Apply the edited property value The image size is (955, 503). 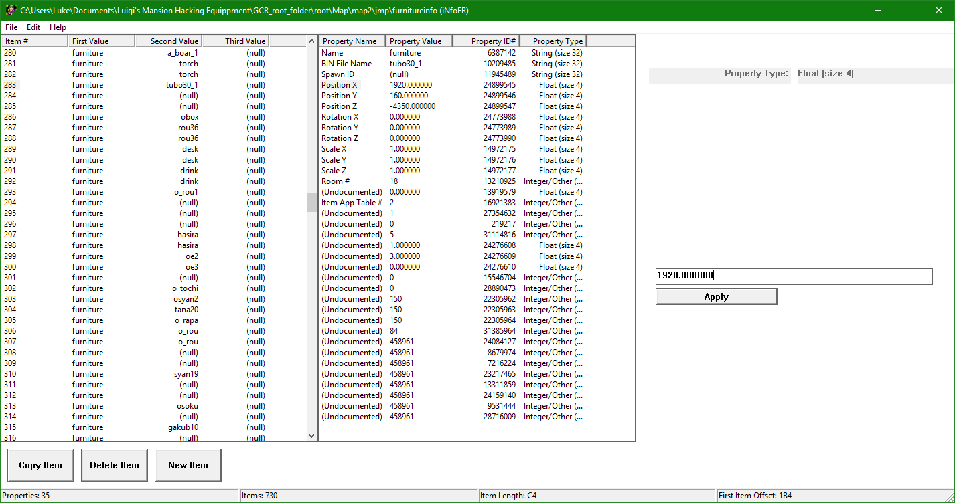[x=716, y=297]
